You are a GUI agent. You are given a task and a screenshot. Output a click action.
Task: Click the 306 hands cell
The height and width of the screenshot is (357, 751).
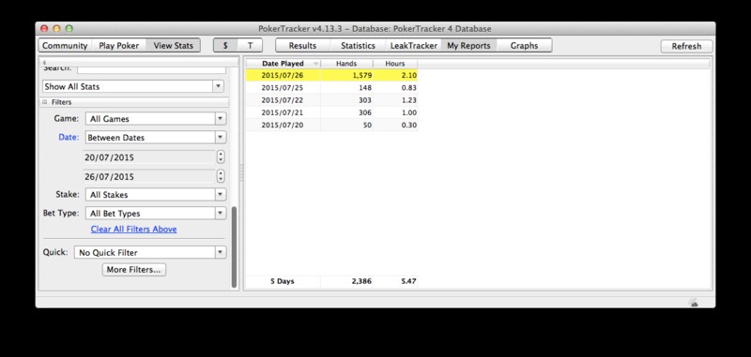click(346, 112)
